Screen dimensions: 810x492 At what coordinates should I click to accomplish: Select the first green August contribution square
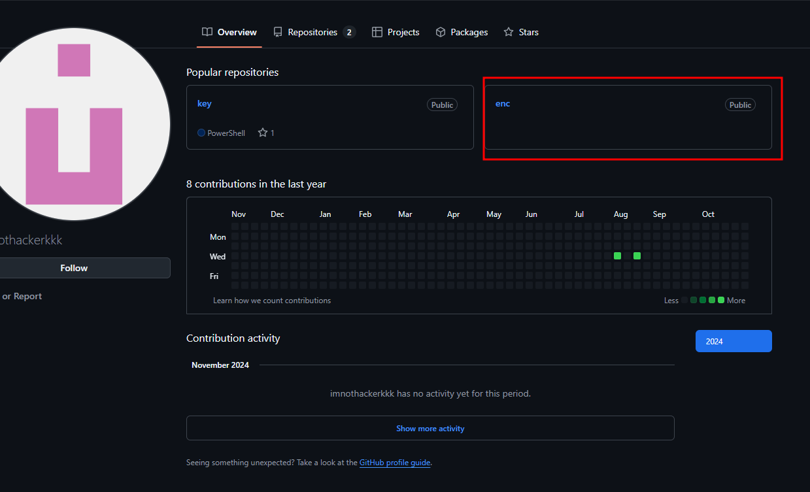617,255
